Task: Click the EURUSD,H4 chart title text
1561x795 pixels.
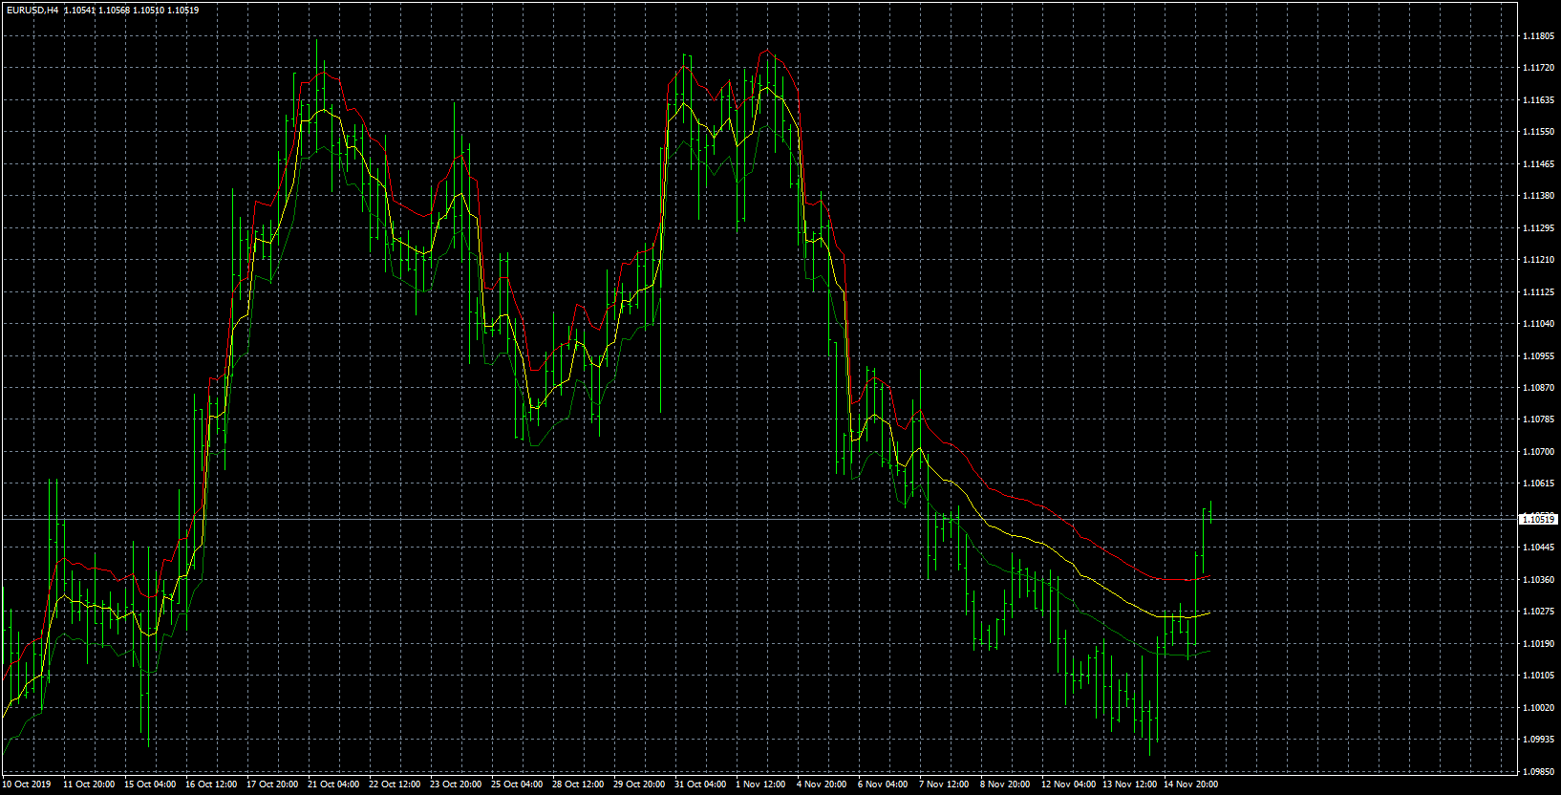Action: [x=32, y=11]
